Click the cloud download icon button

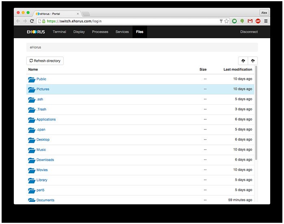click(x=243, y=61)
